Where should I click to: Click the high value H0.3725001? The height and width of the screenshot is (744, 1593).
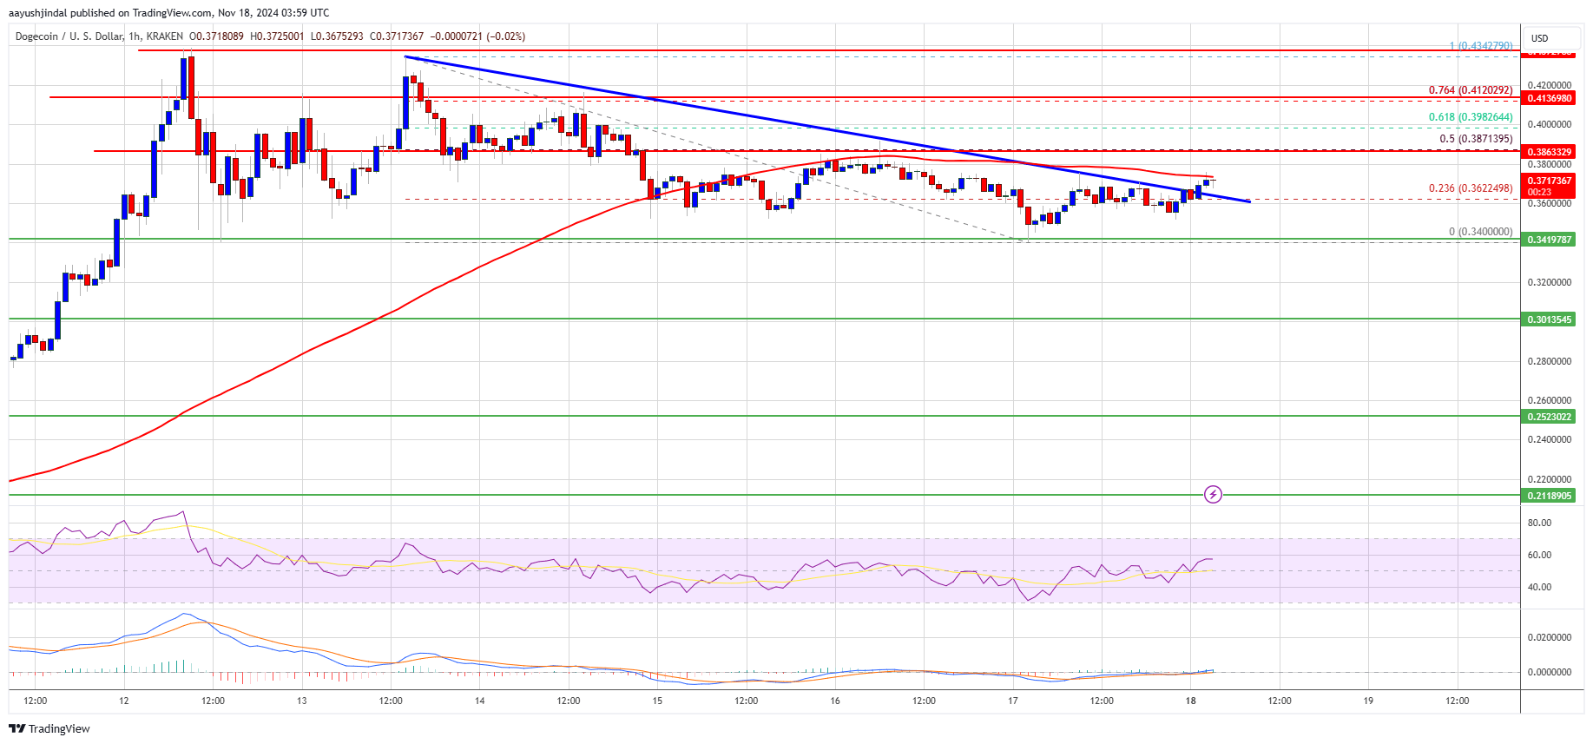pyautogui.click(x=277, y=36)
